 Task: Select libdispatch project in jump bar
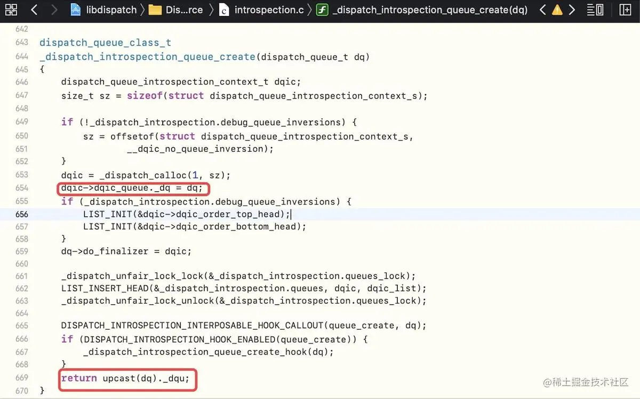111,10
